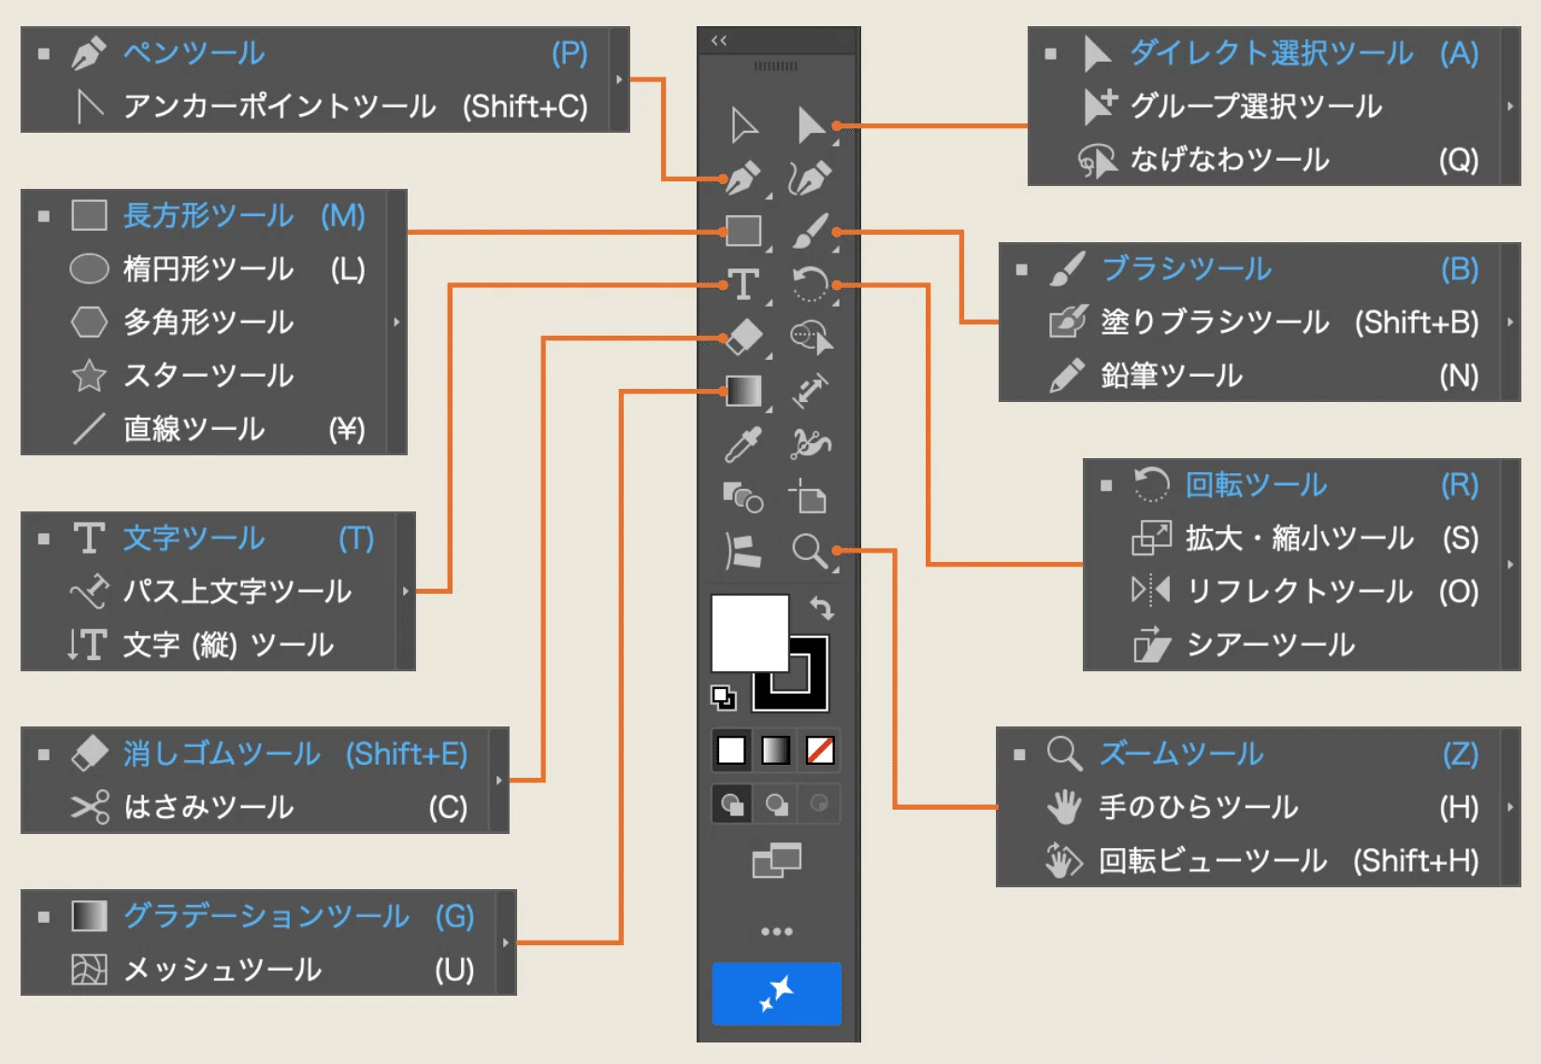Screen dimensions: 1541x1064
Task: Choose 多角形ツール from flyout
Action: tap(205, 323)
